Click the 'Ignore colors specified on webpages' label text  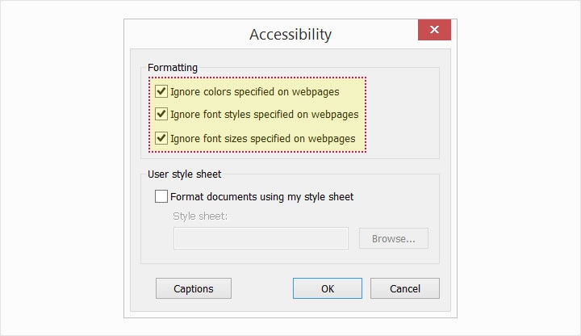point(254,92)
